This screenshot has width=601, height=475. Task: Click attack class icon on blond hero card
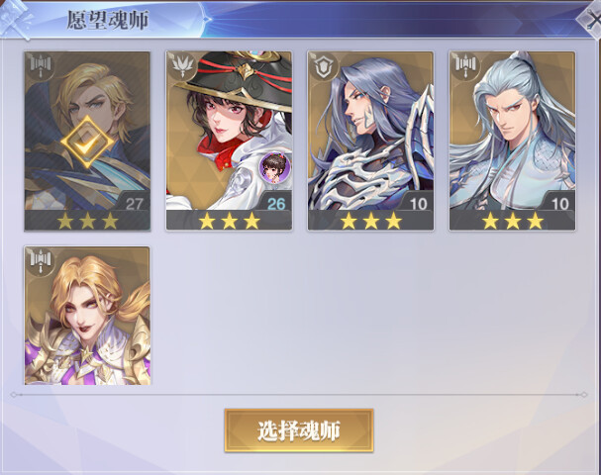click(x=41, y=66)
